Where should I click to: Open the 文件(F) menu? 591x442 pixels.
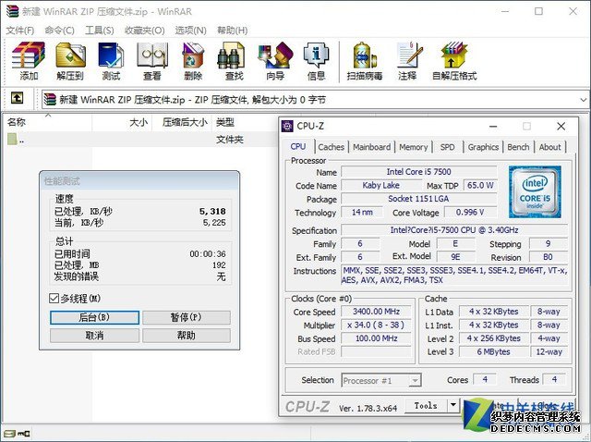click(x=20, y=31)
